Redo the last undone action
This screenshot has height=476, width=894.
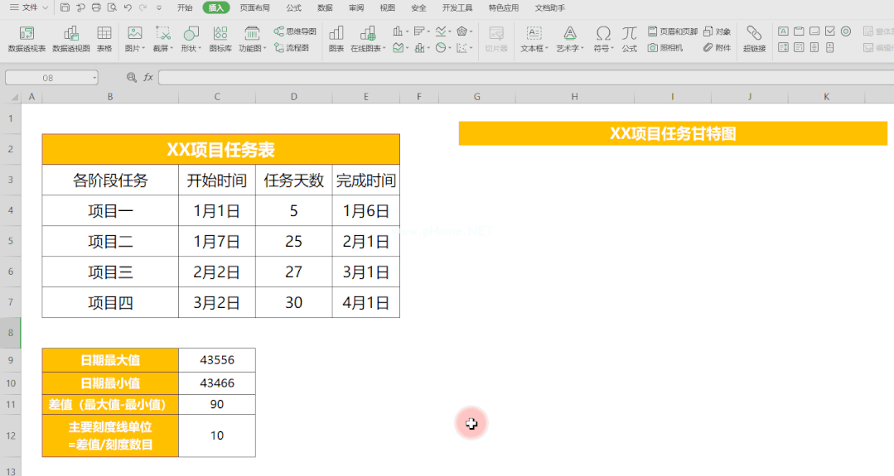(143, 8)
